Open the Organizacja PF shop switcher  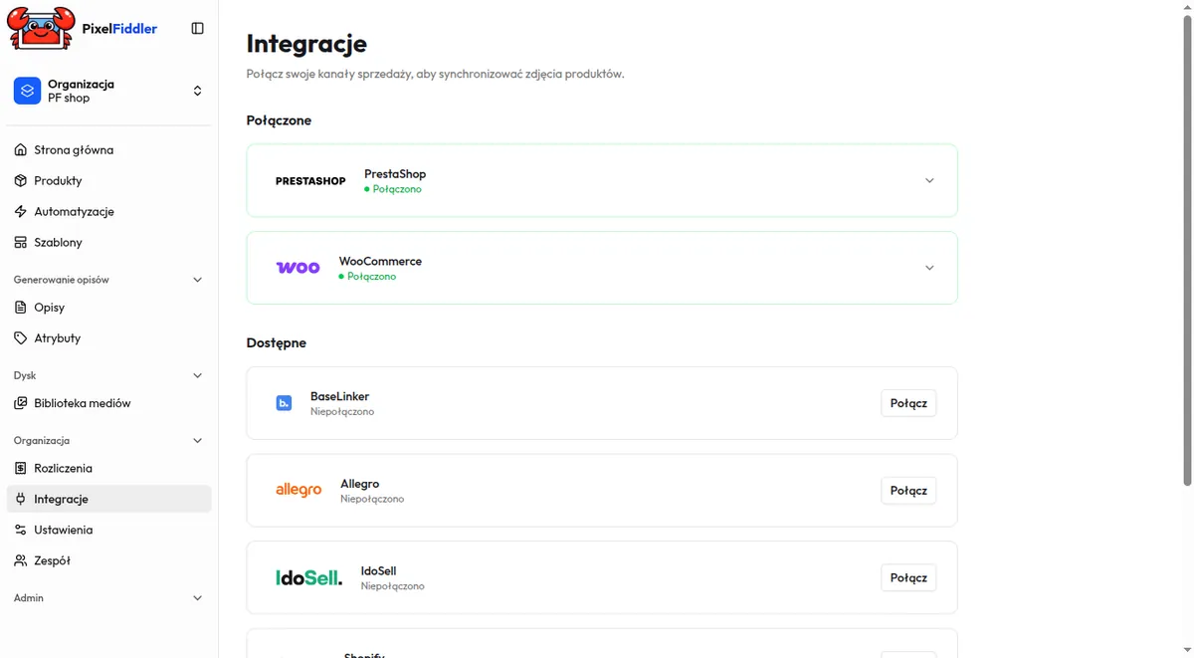(x=108, y=91)
